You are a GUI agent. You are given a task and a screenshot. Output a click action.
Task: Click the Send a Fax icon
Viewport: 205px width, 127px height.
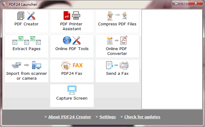click(117, 65)
